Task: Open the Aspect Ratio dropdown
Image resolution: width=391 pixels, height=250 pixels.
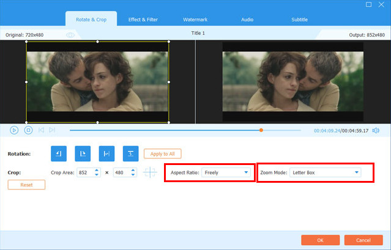Action: coord(228,173)
